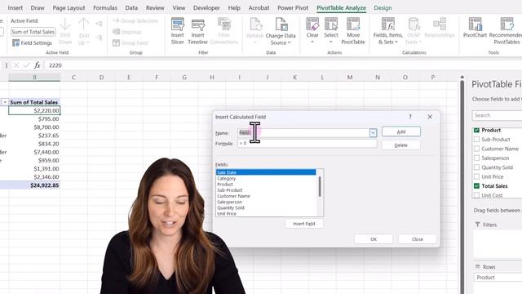Open the Select actions menu
522x294 pixels.
[x=331, y=31]
